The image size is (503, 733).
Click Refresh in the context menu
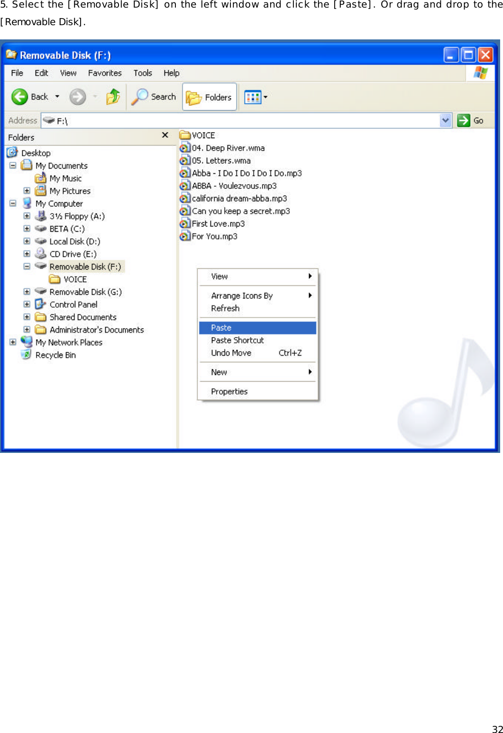point(257,308)
